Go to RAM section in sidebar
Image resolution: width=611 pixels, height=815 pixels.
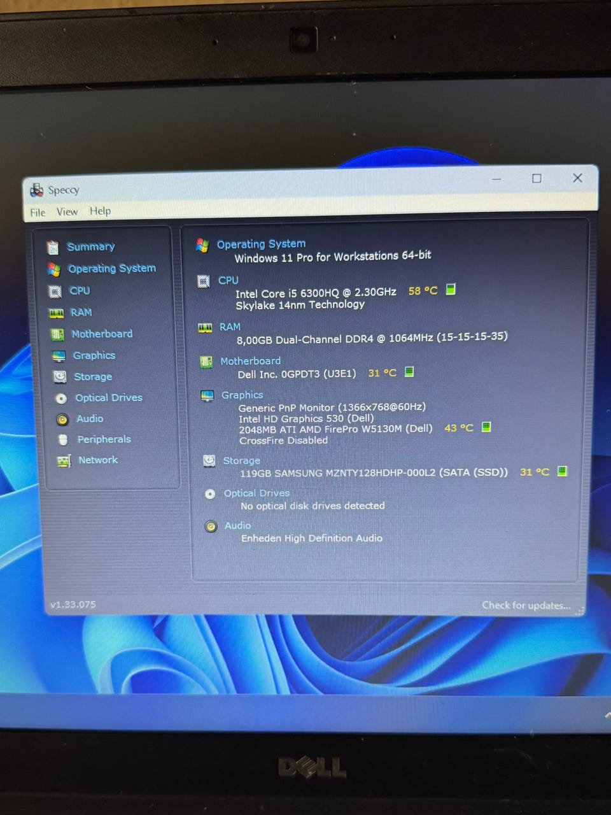pyautogui.click(x=81, y=312)
